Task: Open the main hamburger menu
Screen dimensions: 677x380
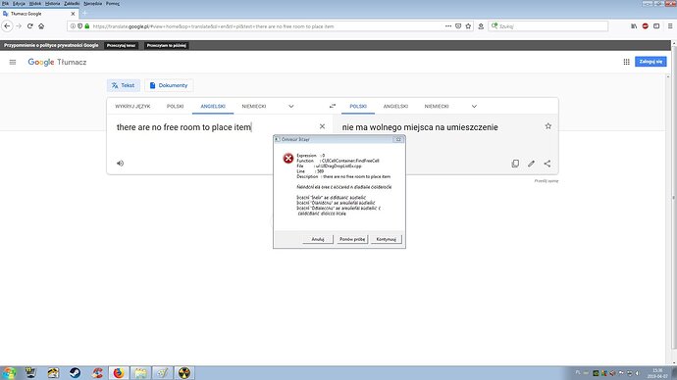Action: tap(13, 63)
